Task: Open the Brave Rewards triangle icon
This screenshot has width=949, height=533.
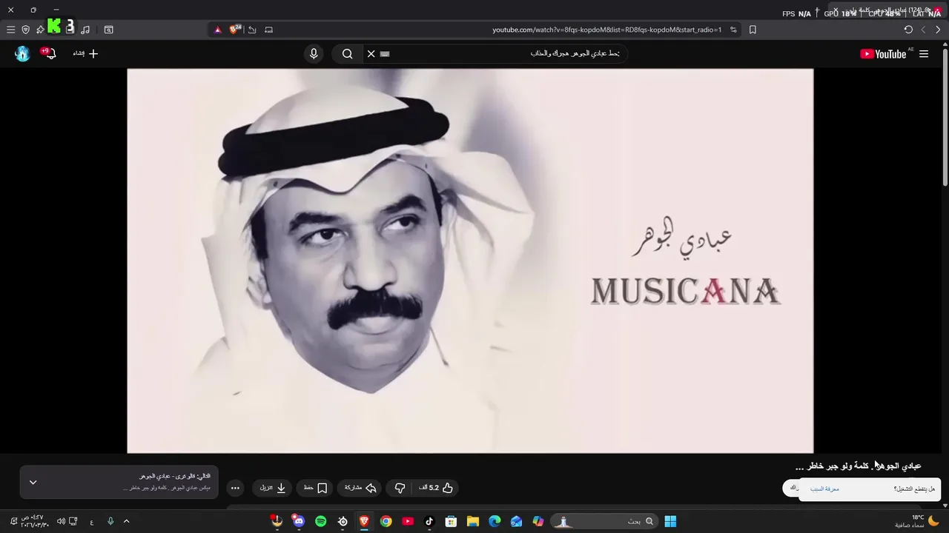Action: coord(217,30)
